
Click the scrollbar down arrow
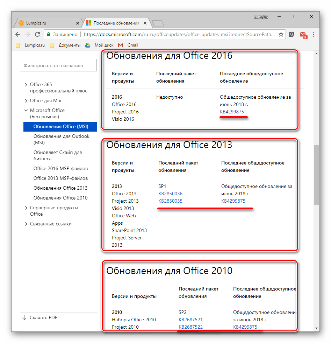click(x=316, y=328)
